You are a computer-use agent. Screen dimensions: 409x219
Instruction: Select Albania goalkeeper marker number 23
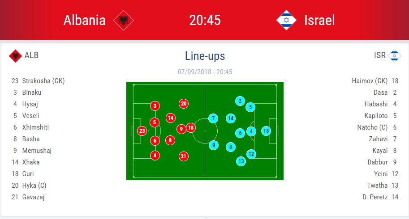142,131
